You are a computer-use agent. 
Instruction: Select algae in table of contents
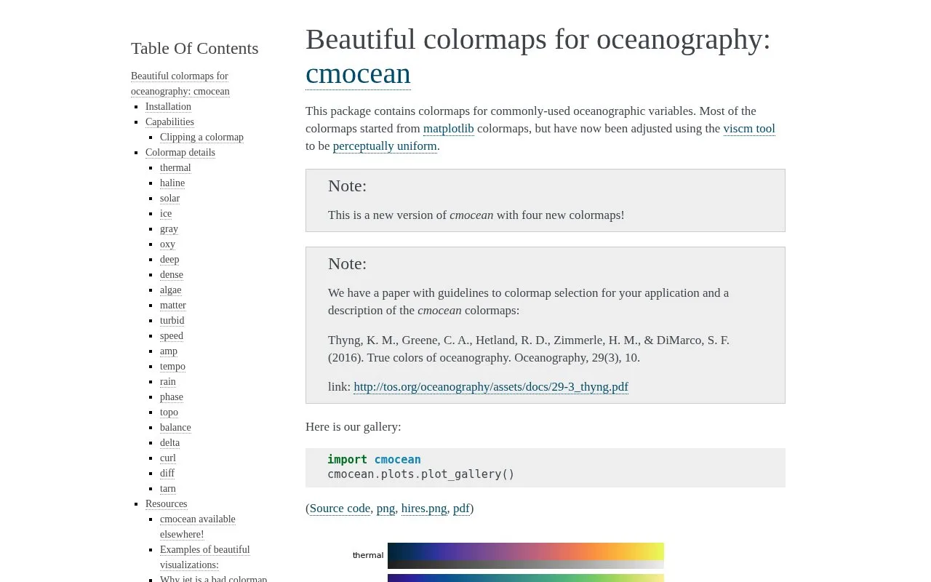[171, 290]
